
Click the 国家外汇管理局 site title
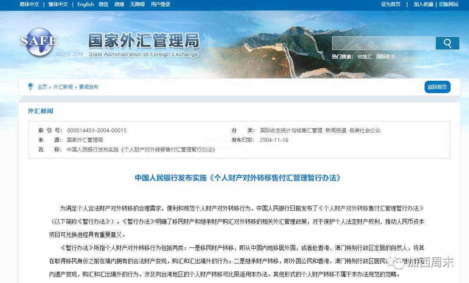pyautogui.click(x=144, y=40)
